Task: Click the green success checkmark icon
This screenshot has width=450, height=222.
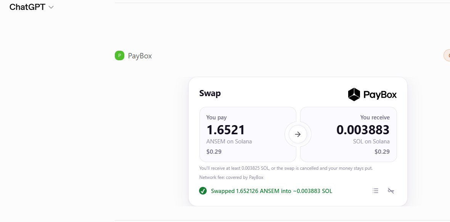Action: pyautogui.click(x=203, y=191)
